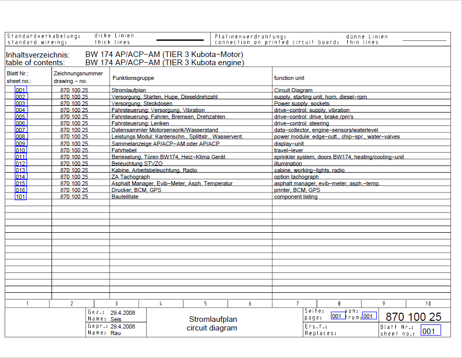
Task: Open sheet 006 Fahrsteuerung: Lenken
Action: (x=20, y=123)
